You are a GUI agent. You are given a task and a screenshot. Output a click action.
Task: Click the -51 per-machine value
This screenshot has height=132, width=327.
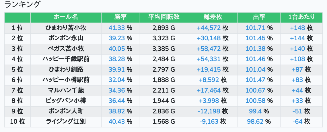click(x=297, y=111)
